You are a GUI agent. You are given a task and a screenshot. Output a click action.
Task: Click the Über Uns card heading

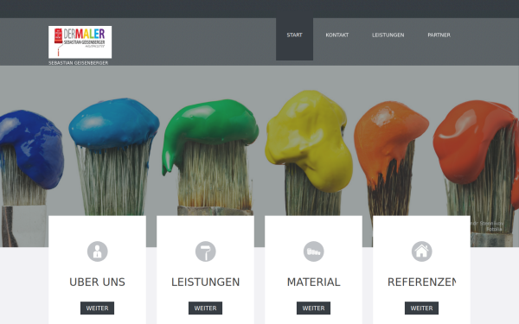point(97,282)
